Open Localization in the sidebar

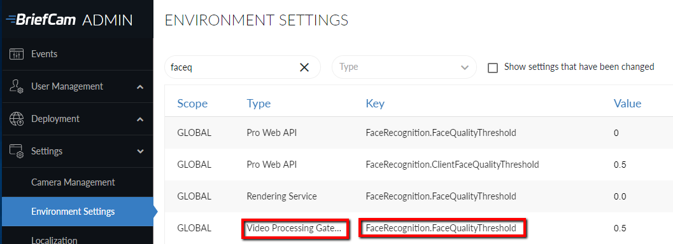[x=55, y=240]
